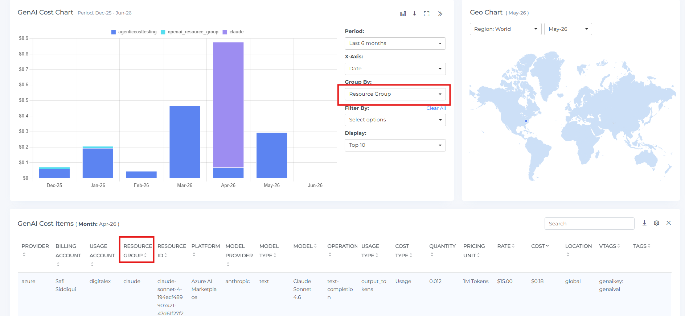Switch chart type using bar chart icon
This screenshot has height=316, width=685.
click(403, 14)
